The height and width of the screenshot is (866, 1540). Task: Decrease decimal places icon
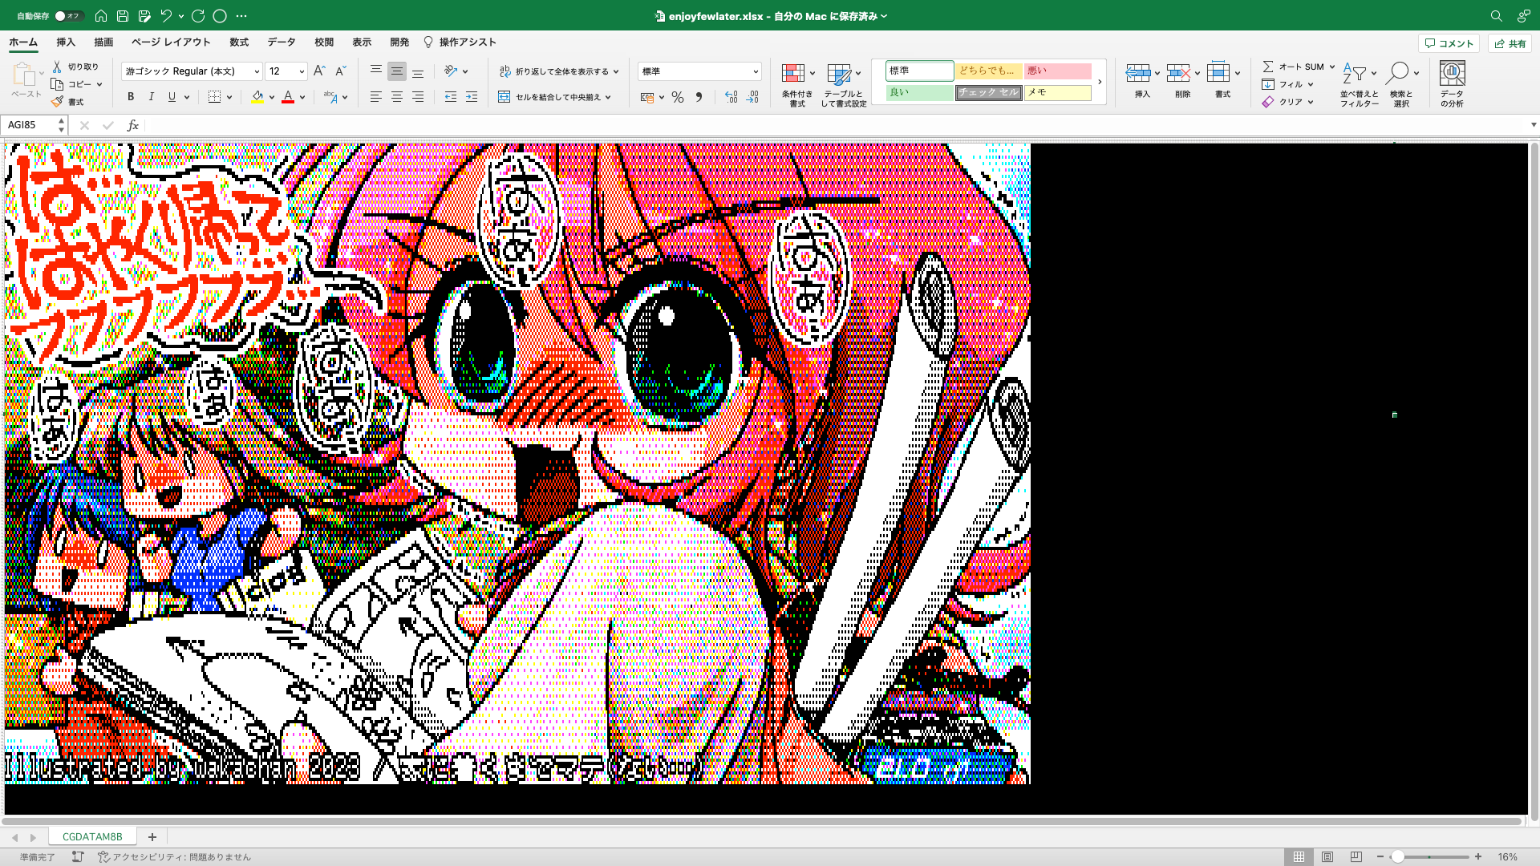(x=752, y=97)
